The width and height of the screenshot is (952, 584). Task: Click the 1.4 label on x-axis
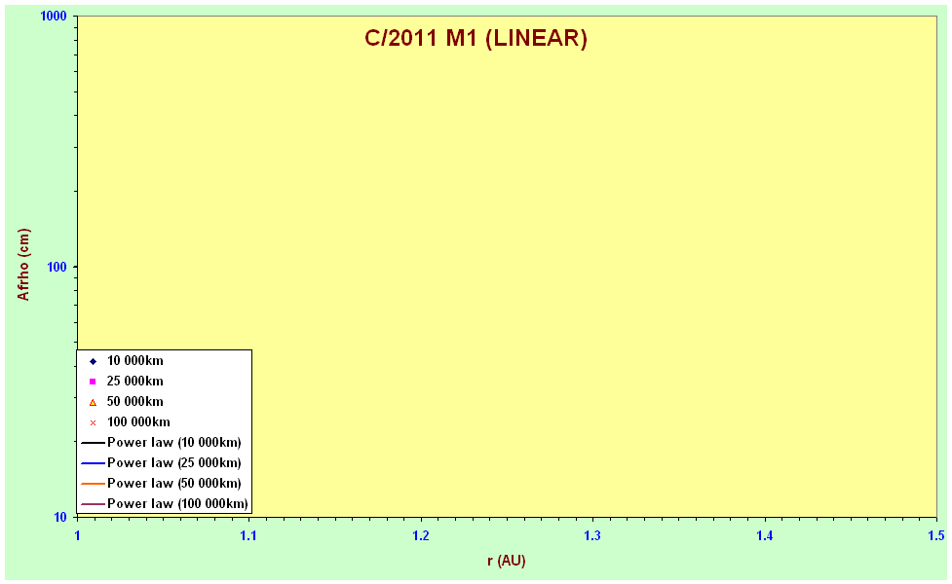(x=765, y=535)
